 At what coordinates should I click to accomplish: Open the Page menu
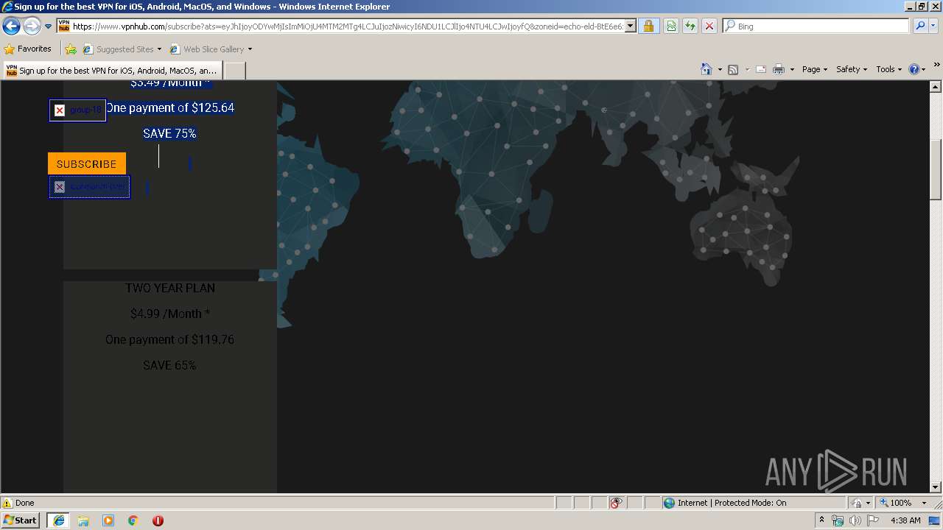(815, 69)
